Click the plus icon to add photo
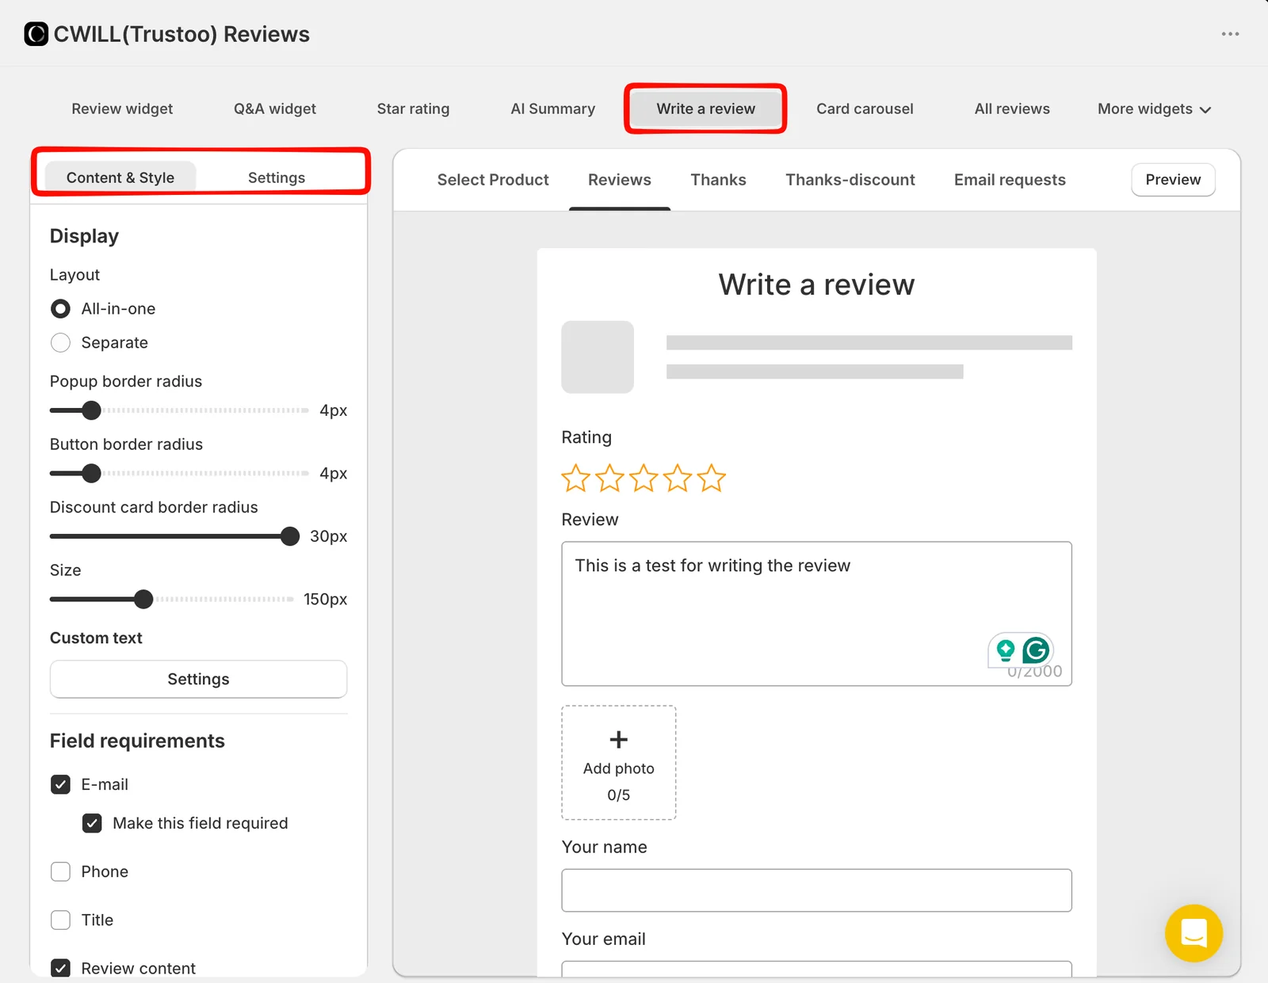The image size is (1268, 983). pyautogui.click(x=619, y=740)
